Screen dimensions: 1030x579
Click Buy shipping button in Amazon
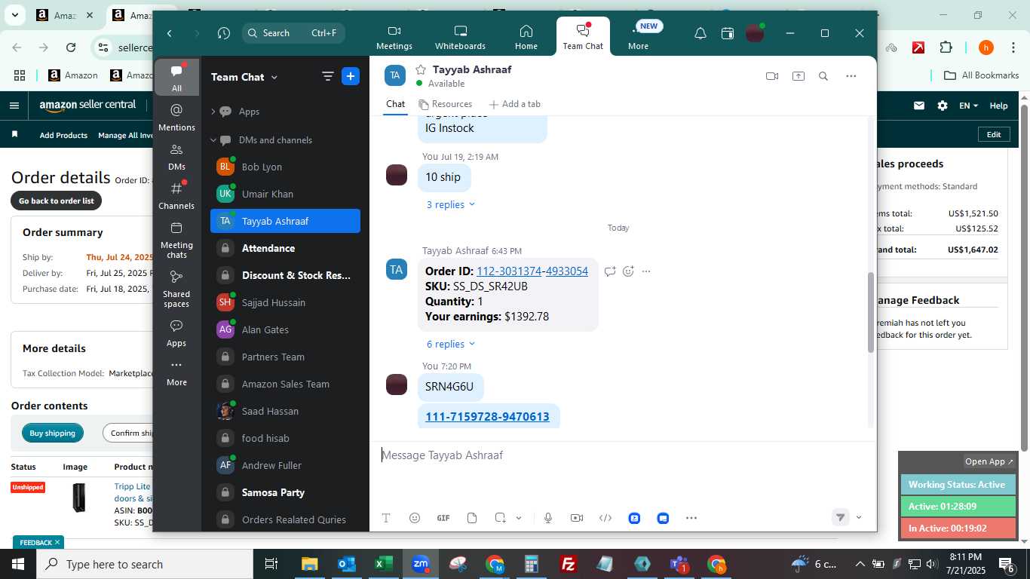(53, 433)
